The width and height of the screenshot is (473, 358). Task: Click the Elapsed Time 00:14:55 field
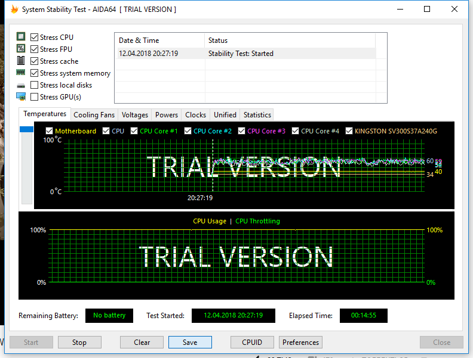point(364,316)
